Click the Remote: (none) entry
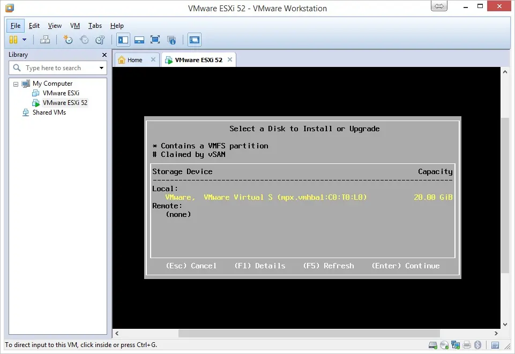 coord(178,214)
